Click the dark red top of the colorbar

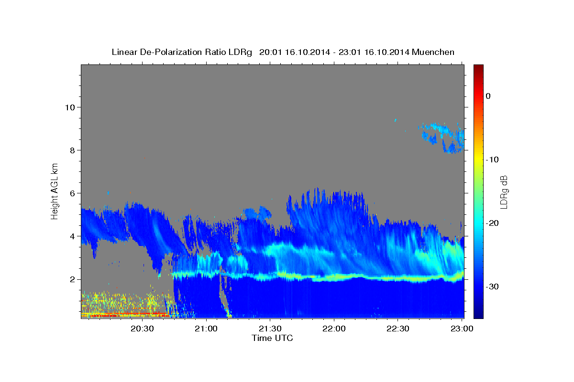click(478, 70)
